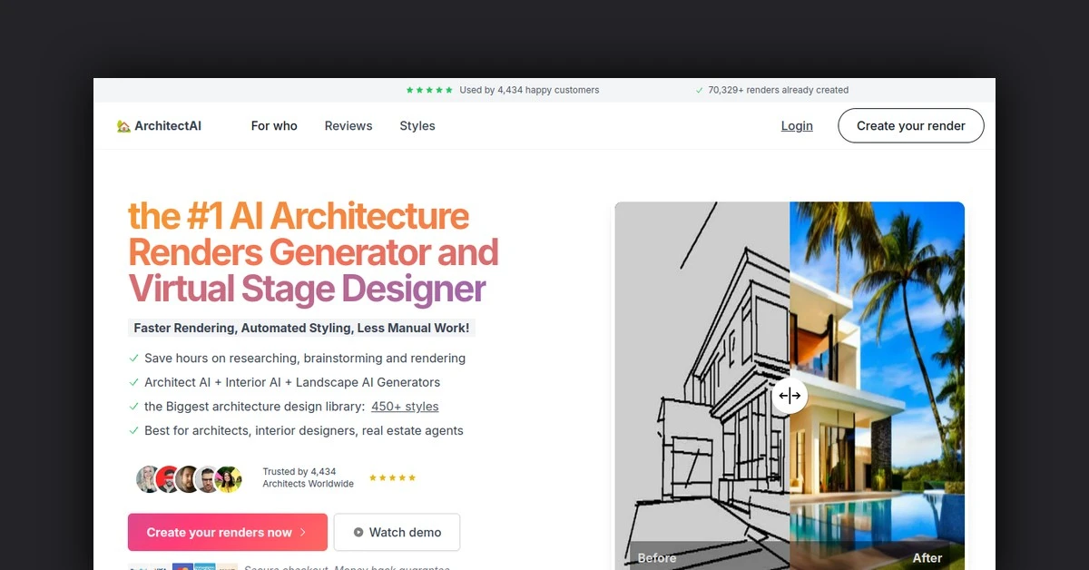This screenshot has width=1089, height=570.
Task: Click the PayPal payment icon
Action: [x=137, y=566]
